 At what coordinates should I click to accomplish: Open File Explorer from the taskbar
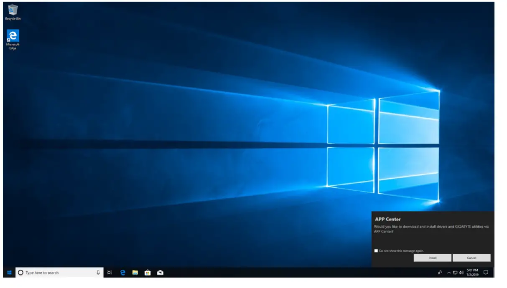click(x=135, y=273)
